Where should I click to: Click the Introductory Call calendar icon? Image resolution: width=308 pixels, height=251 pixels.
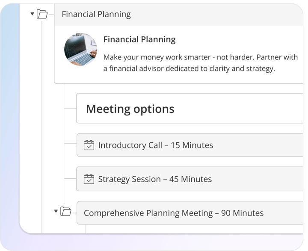[x=89, y=145]
